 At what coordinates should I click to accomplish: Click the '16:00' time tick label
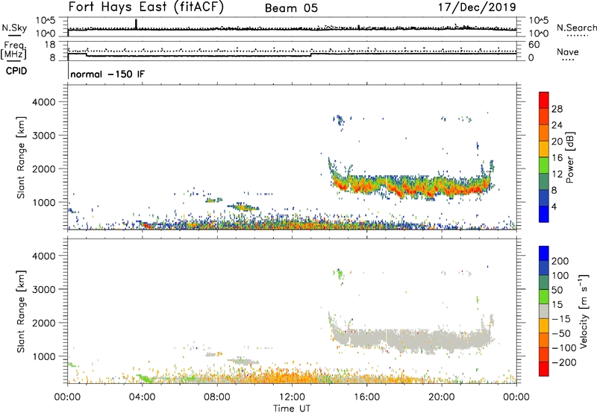366,397
